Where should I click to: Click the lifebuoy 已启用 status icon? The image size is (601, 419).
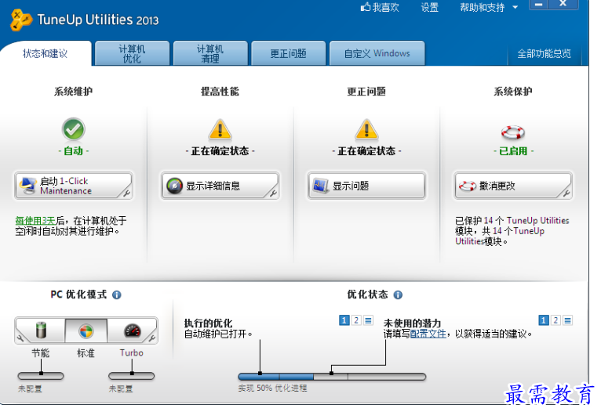(x=513, y=132)
